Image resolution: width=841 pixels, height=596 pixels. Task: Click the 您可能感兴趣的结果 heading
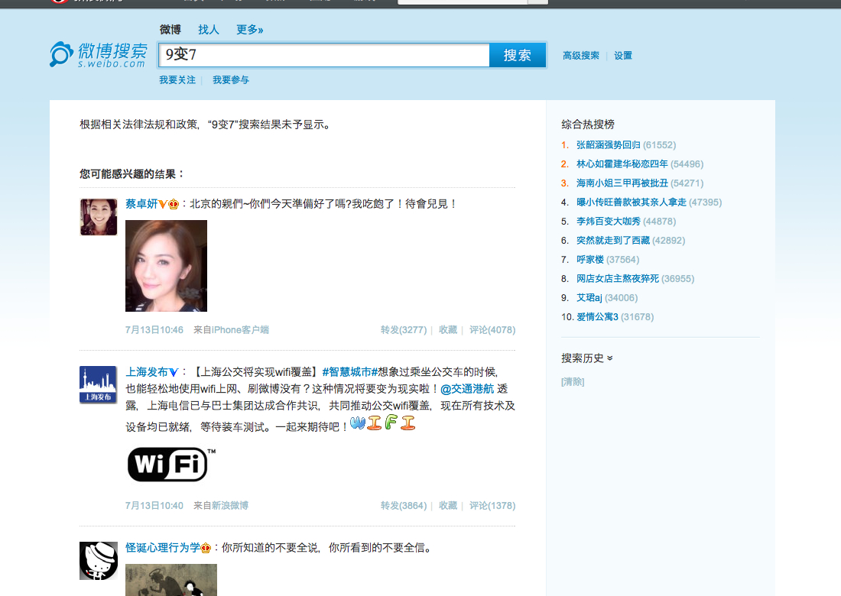(x=132, y=174)
